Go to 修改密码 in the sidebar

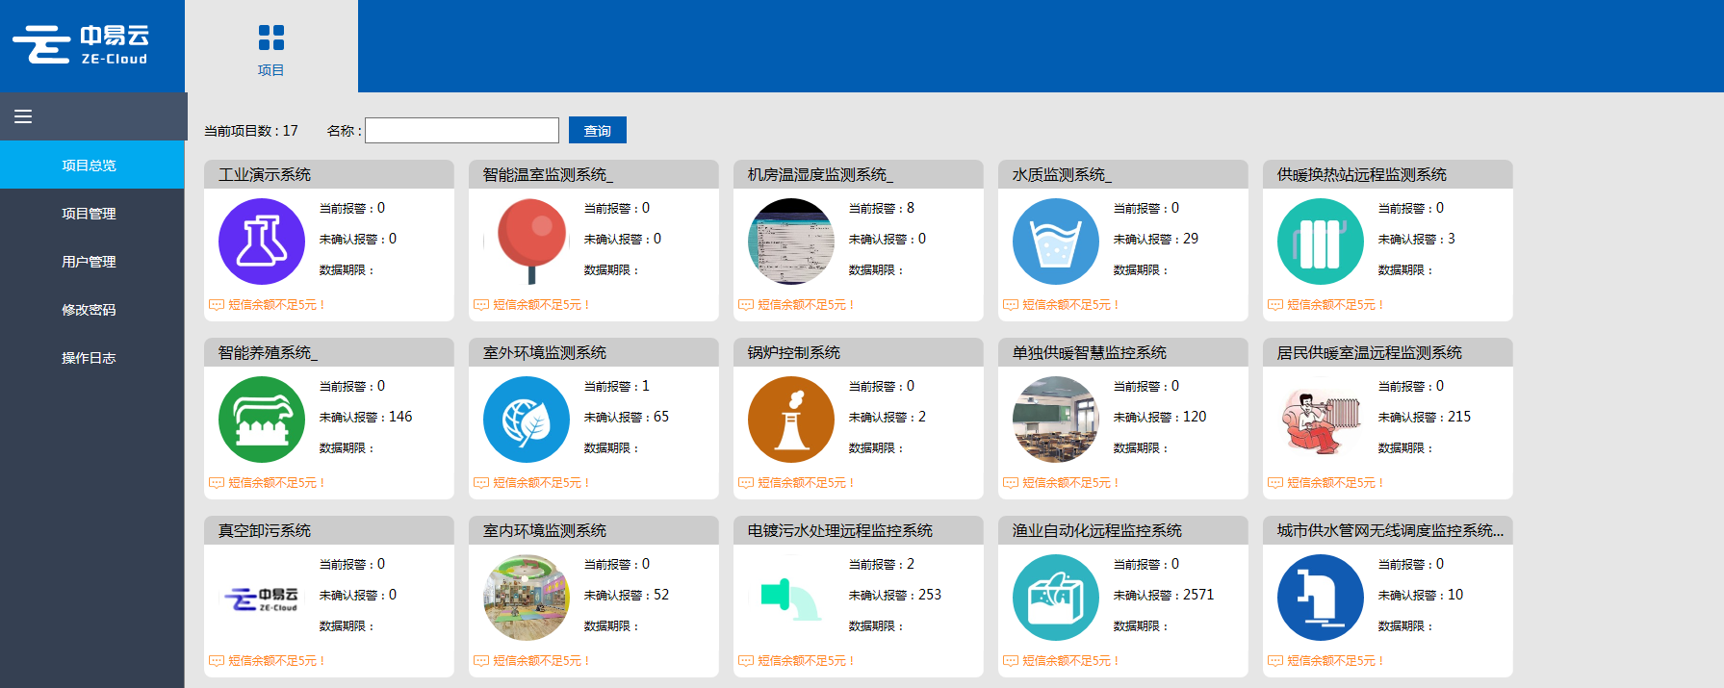click(x=89, y=310)
